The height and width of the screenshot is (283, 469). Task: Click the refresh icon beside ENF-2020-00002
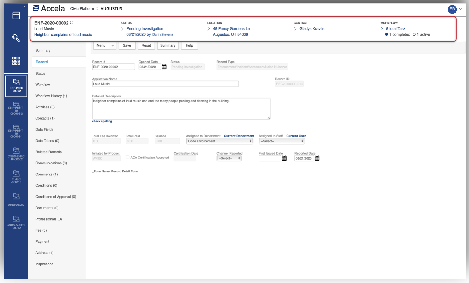[72, 23]
